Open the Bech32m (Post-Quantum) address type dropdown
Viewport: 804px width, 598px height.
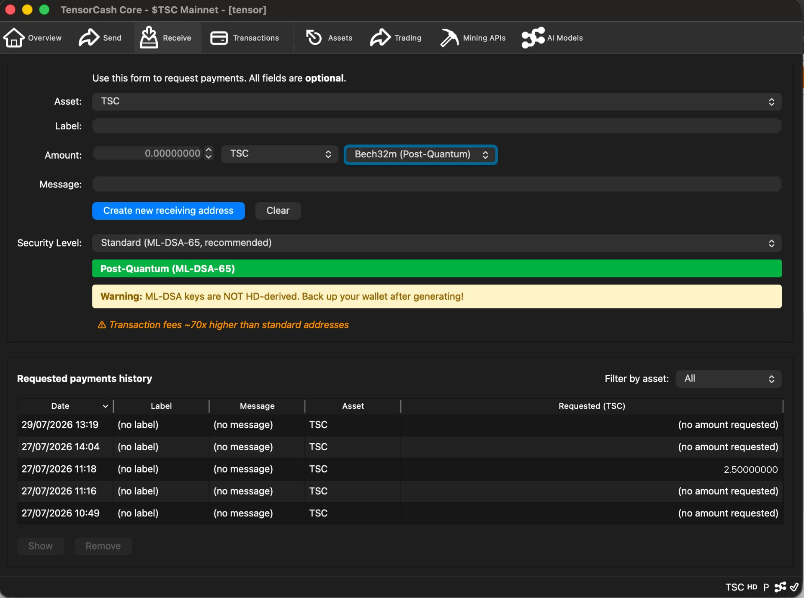point(420,154)
